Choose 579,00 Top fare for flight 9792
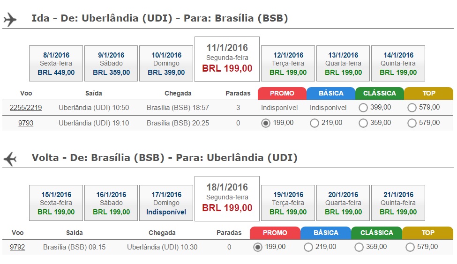The image size is (457, 264). click(410, 247)
